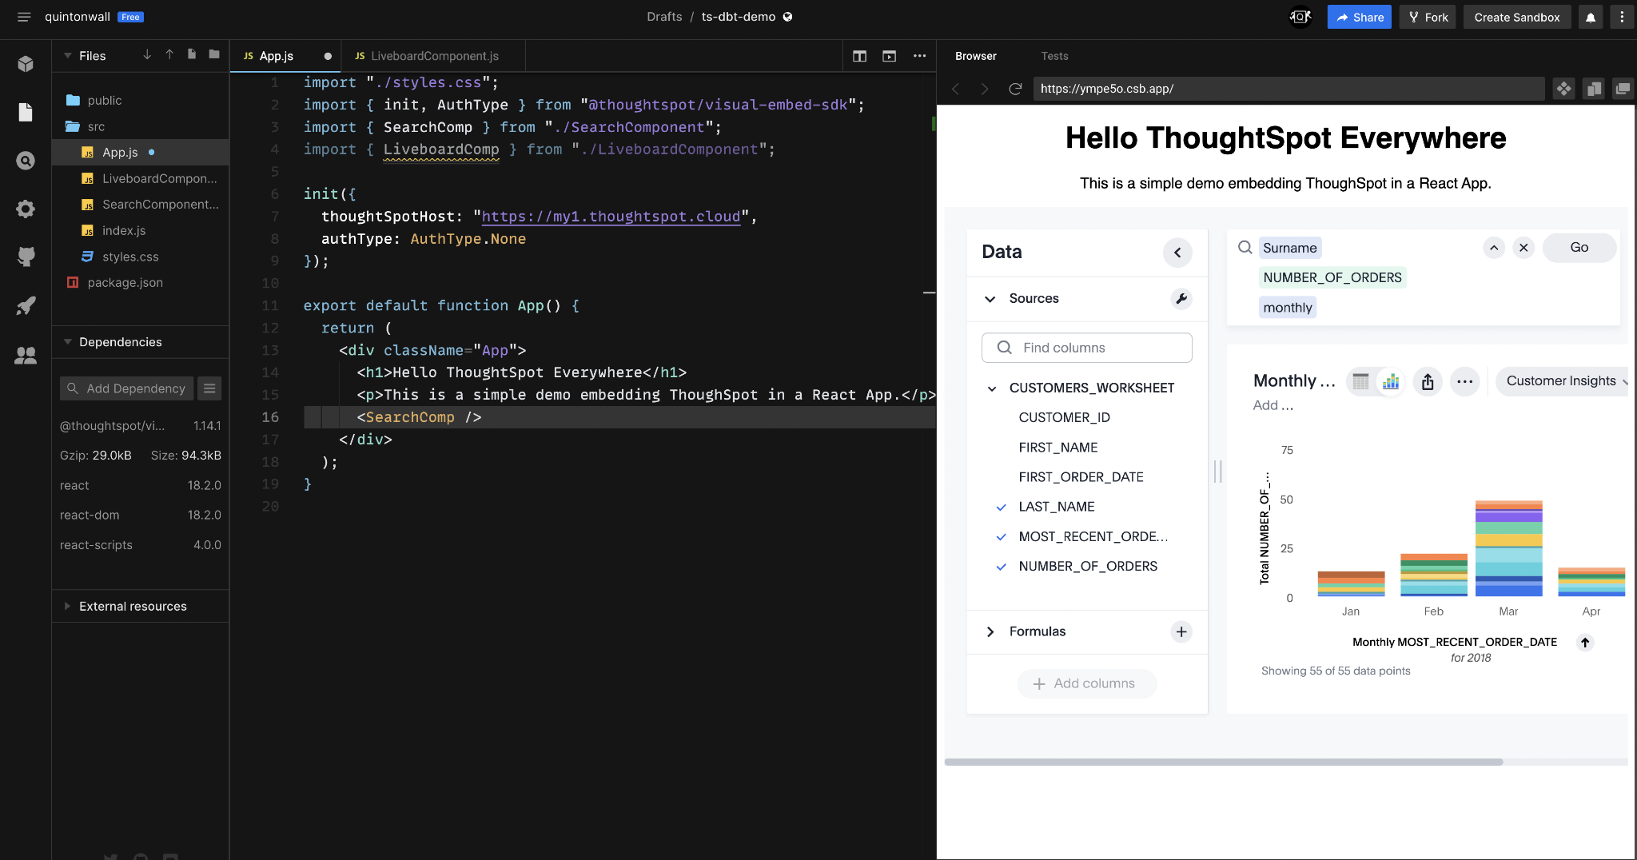1637x860 pixels.
Task: Select CUSTOMER_ID column
Action: point(1064,417)
